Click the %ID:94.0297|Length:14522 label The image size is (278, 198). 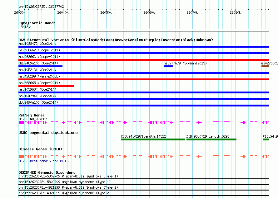click(x=143, y=136)
